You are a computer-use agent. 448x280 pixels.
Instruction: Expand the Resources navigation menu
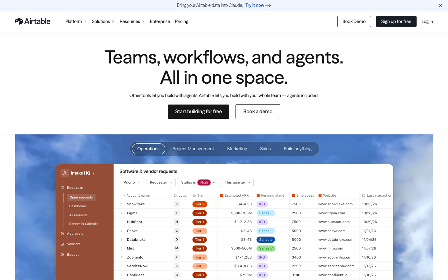click(132, 21)
